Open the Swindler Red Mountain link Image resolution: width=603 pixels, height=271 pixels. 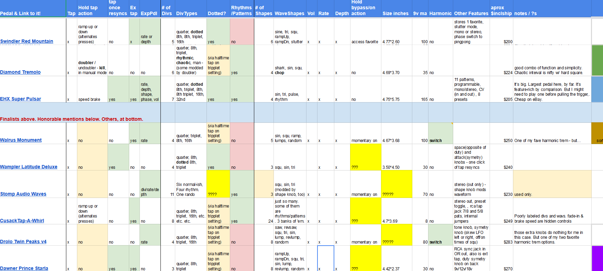[27, 41]
